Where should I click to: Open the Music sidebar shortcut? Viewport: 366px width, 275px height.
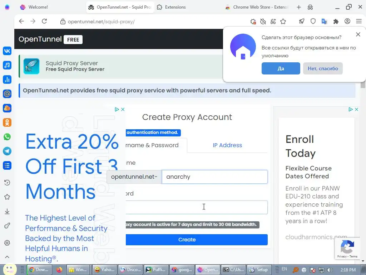tap(7, 65)
